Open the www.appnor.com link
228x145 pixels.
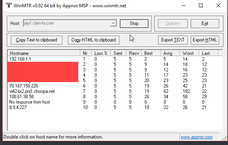[x=197, y=137]
